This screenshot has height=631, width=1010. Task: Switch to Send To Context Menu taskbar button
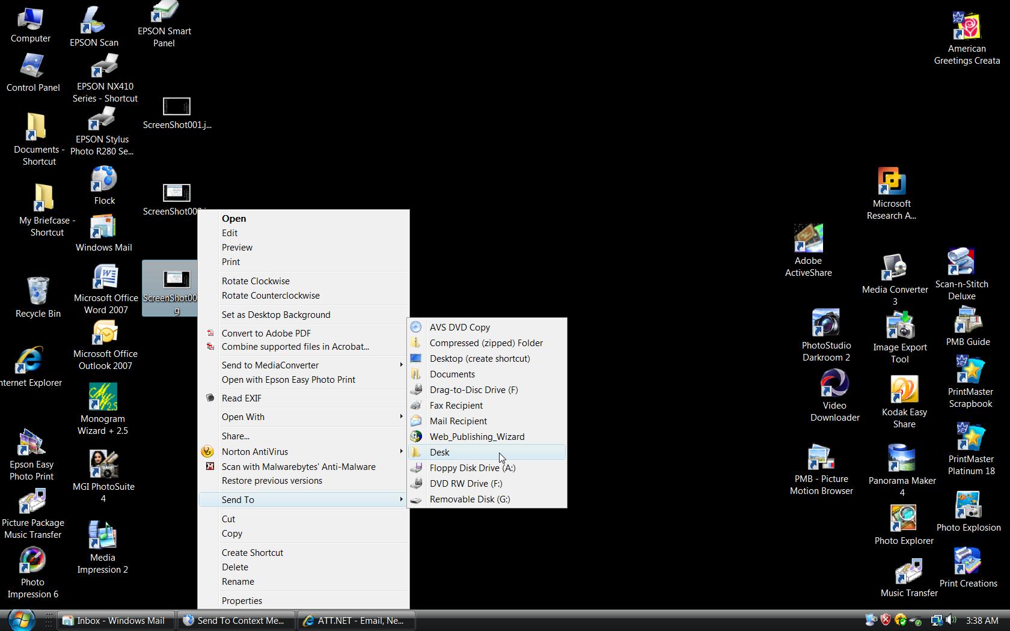236,621
